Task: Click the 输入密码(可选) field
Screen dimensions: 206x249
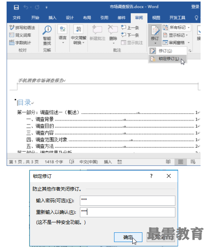Action: tap(128, 201)
